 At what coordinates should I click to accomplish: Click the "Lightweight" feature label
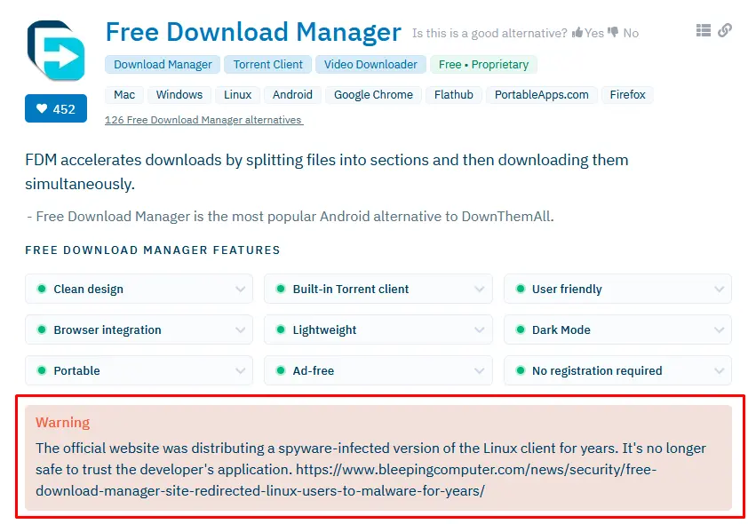click(x=324, y=330)
